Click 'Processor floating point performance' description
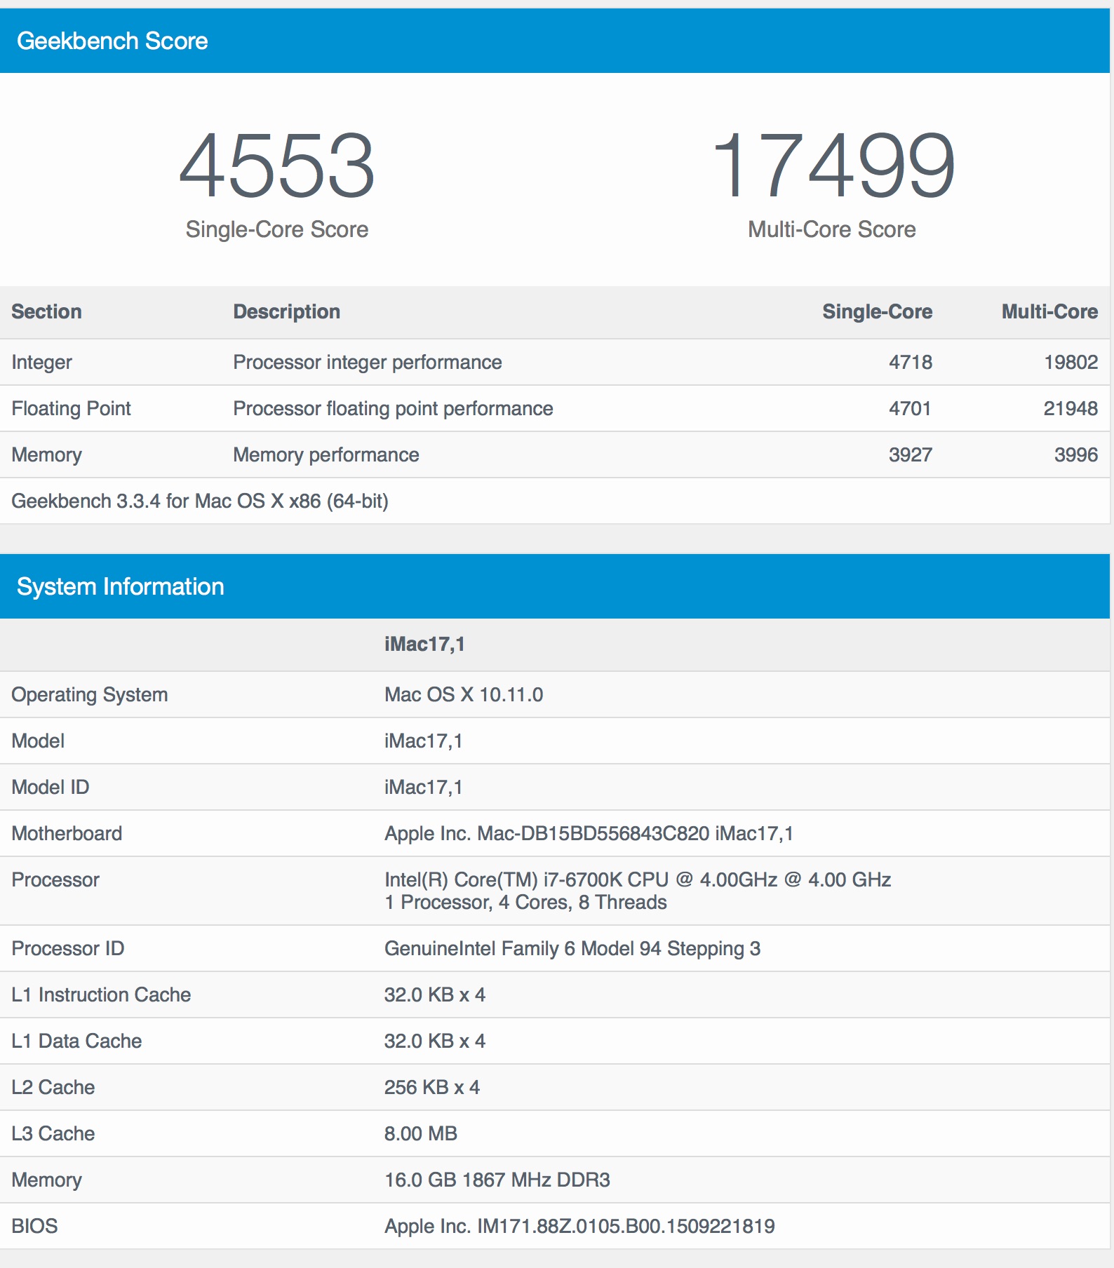 tap(394, 408)
